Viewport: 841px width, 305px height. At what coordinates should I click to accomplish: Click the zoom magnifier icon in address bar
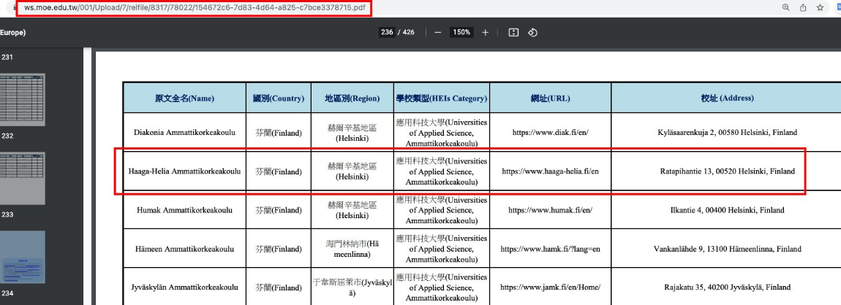pos(785,7)
